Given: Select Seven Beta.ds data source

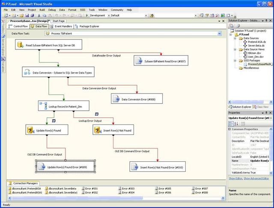Looking at the screenshot, I should (254, 46).
